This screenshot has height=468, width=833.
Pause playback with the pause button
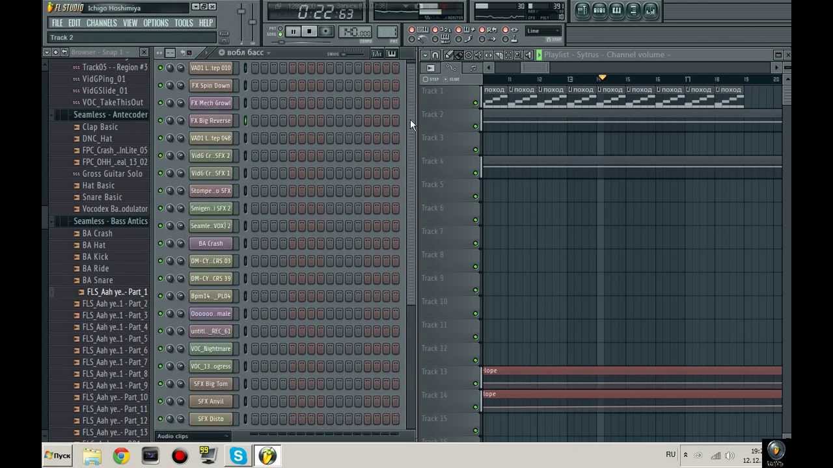pos(293,31)
